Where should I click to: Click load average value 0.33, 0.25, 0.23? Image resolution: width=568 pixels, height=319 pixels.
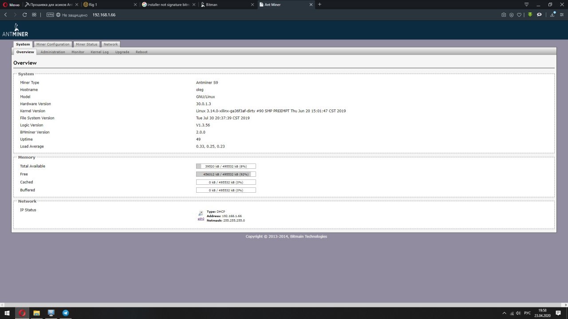point(210,146)
